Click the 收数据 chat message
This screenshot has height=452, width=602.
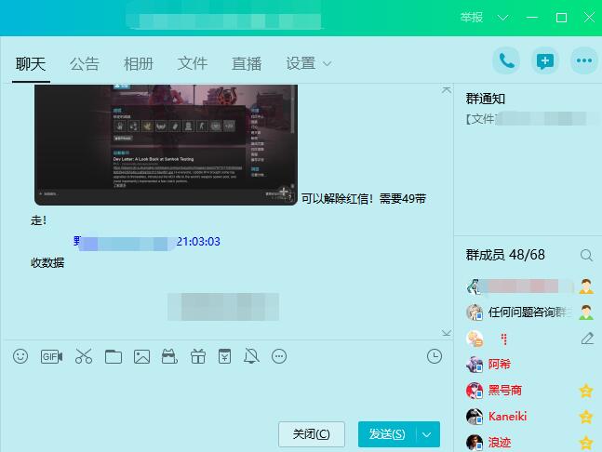coord(47,263)
